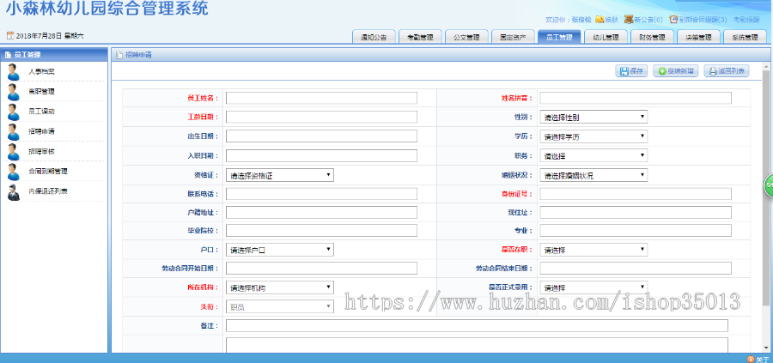Open the 决策管理 tab
The width and height of the screenshot is (773, 363).
click(x=698, y=38)
